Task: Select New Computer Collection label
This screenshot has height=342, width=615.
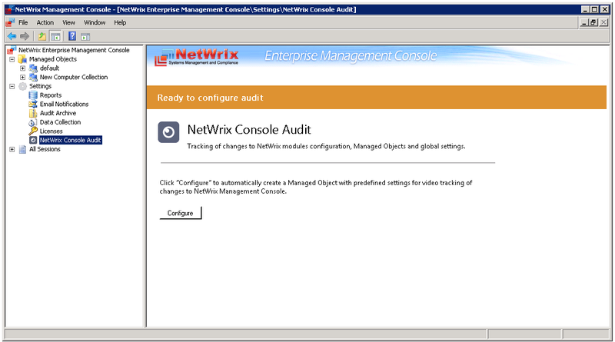Action: coord(74,78)
